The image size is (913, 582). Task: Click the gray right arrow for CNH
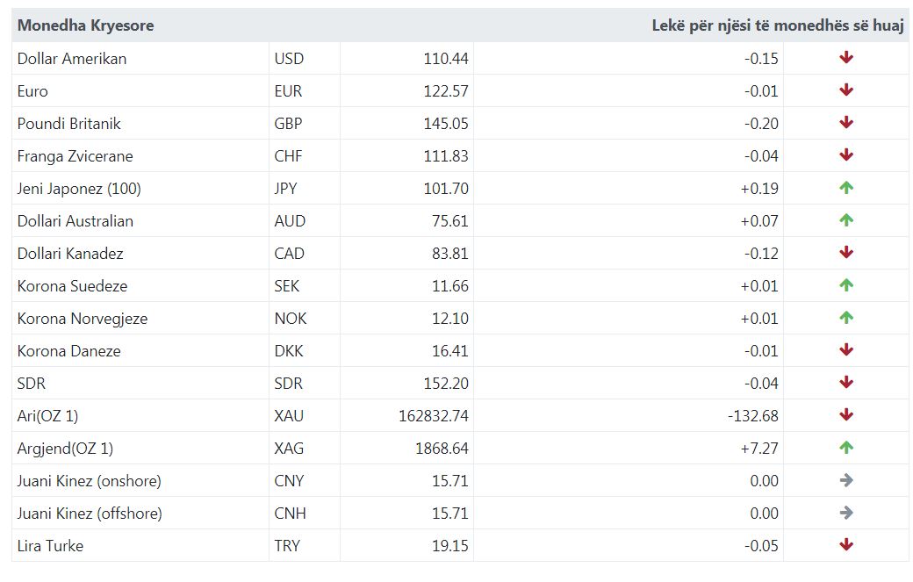(846, 513)
